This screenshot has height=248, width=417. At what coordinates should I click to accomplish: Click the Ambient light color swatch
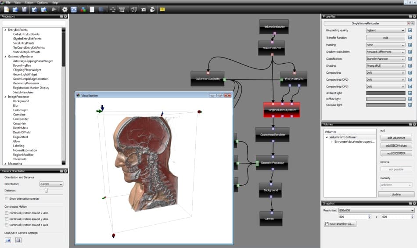point(385,93)
